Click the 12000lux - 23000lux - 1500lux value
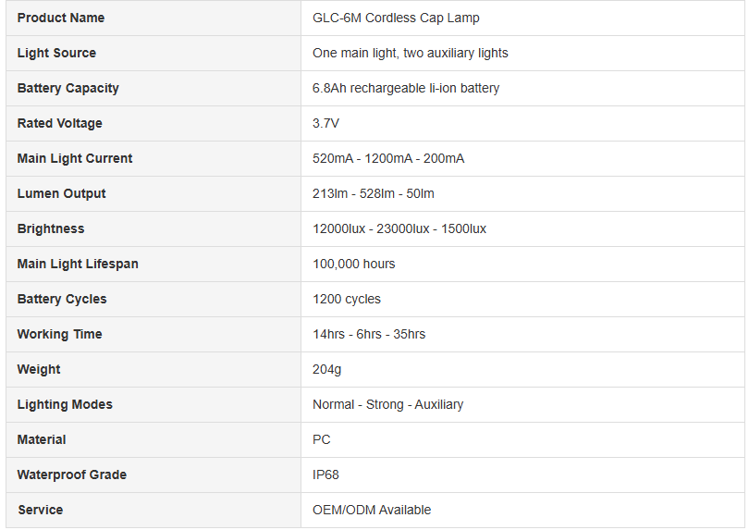This screenshot has width=749, height=530. pyautogui.click(x=399, y=228)
